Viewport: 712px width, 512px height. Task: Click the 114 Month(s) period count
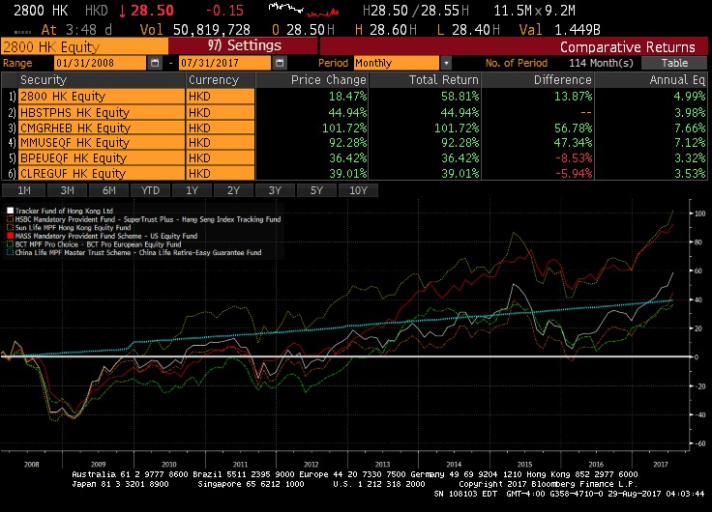(x=601, y=63)
